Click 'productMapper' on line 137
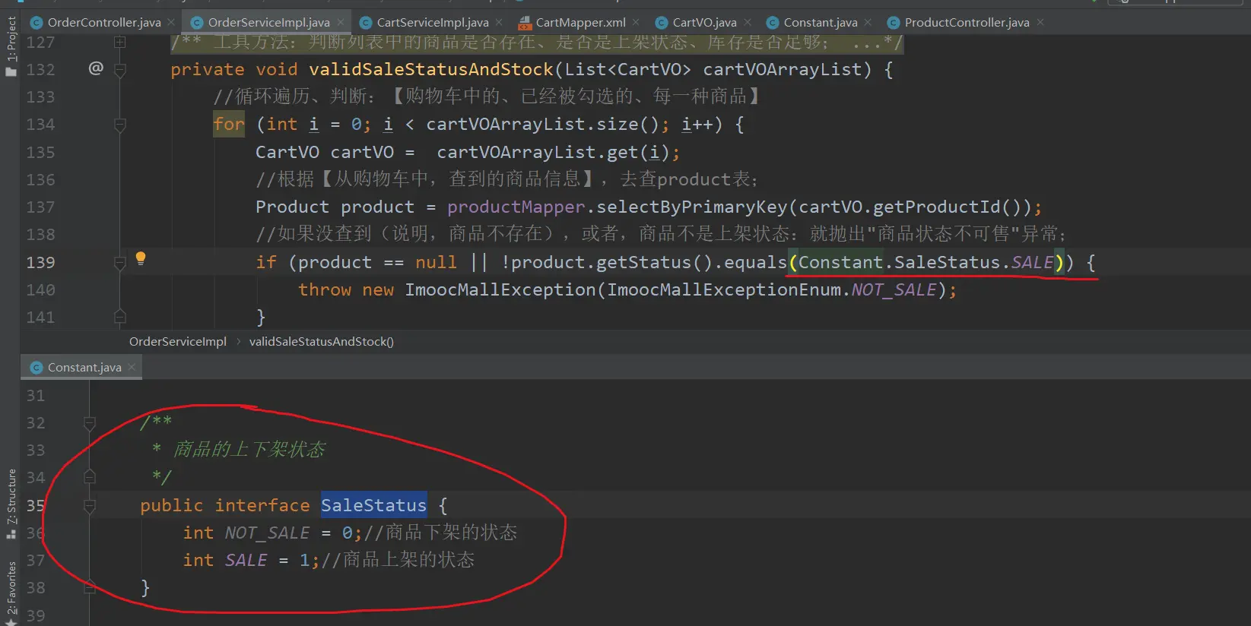The image size is (1251, 626). (516, 207)
